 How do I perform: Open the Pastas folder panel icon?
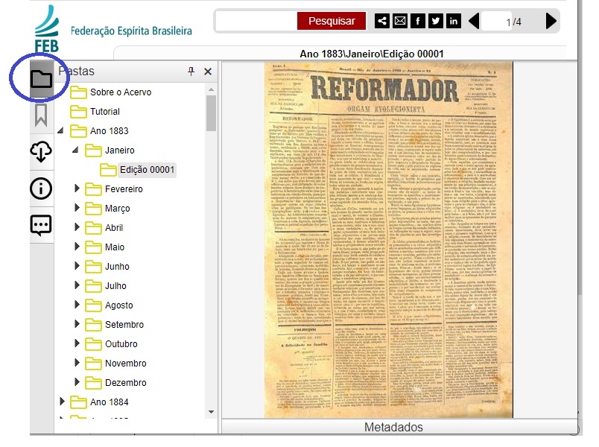pos(41,79)
